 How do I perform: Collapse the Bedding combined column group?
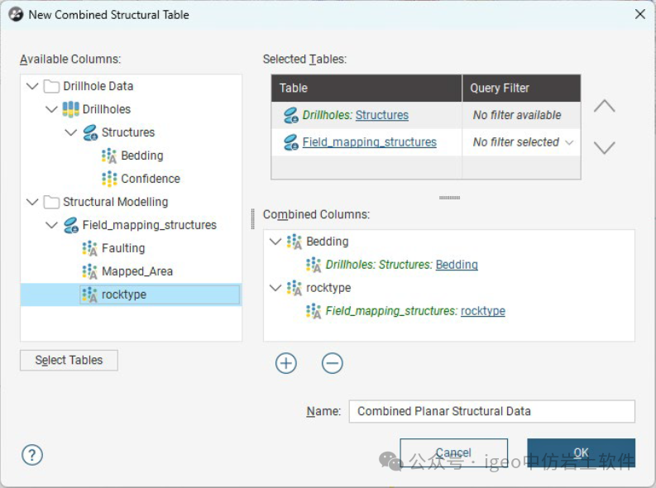point(275,242)
